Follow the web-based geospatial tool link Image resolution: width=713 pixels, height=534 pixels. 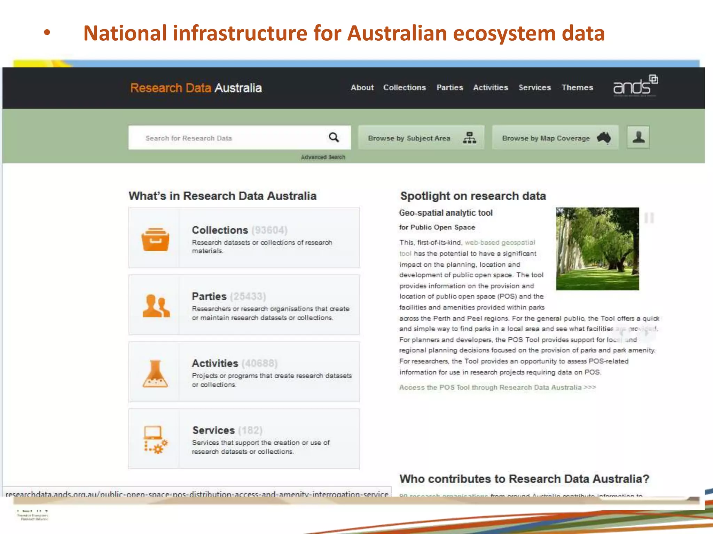(x=500, y=242)
